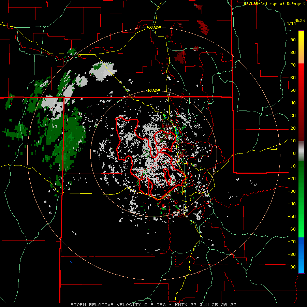This screenshot has width=307, height=307.
Task: Click the positive "20" velocity scale label
Action: tap(293, 128)
